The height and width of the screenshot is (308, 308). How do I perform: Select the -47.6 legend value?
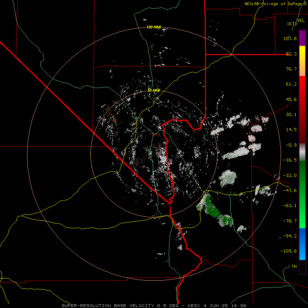click(290, 191)
